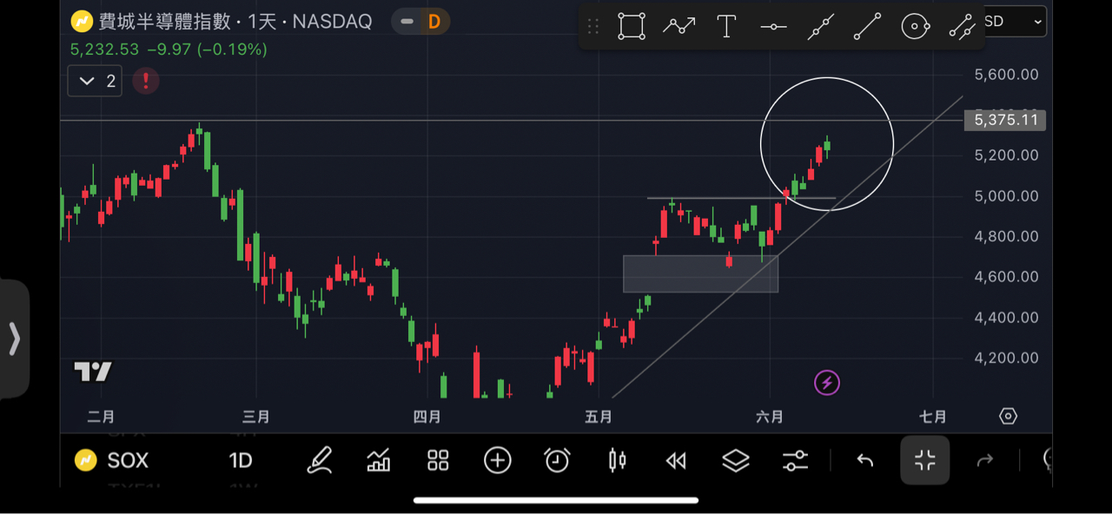Expand the indicators legend showing 2

click(95, 81)
